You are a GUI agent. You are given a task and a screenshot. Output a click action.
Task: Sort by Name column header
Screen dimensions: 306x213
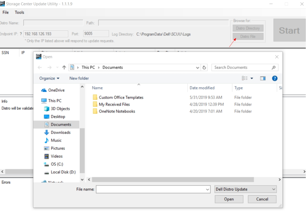(97, 88)
